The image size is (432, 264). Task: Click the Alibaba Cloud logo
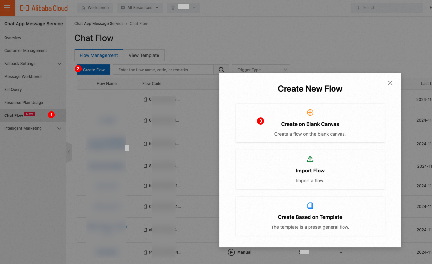pos(44,8)
